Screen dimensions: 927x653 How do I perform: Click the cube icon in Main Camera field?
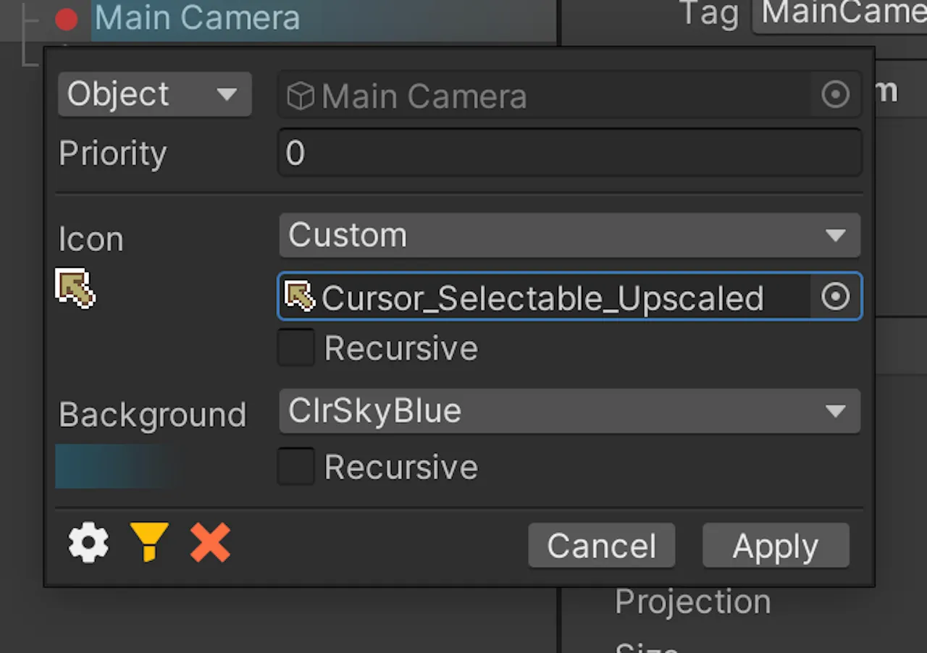pyautogui.click(x=301, y=96)
